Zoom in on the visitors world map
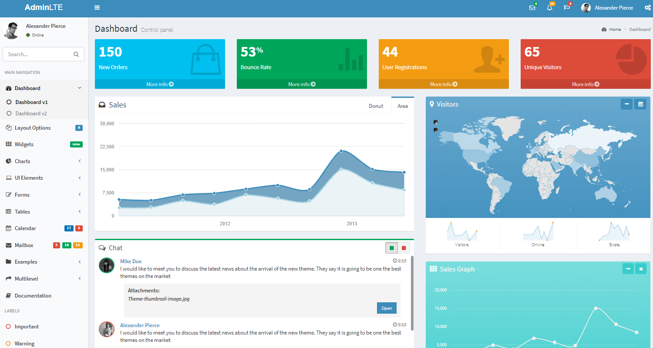Screen dimensions: 653x348 pos(436,122)
